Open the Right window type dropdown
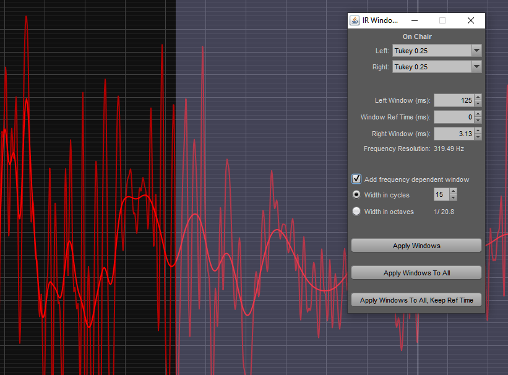 pos(437,67)
